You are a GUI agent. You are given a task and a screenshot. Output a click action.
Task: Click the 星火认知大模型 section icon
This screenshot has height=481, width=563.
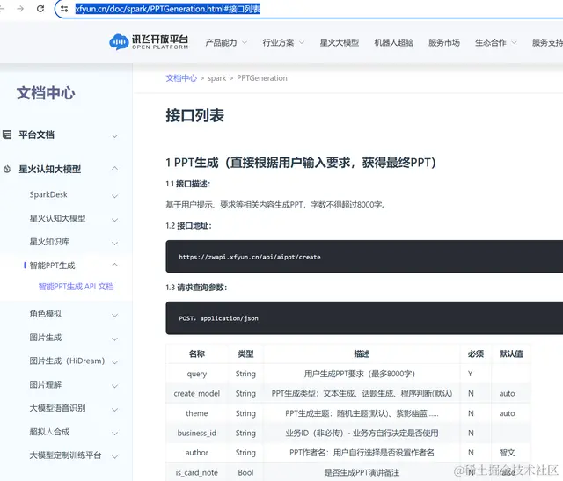coord(7,169)
